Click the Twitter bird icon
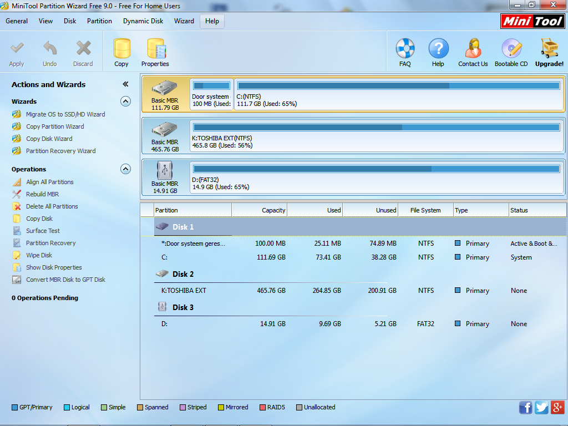The width and height of the screenshot is (568, 426). 541,407
